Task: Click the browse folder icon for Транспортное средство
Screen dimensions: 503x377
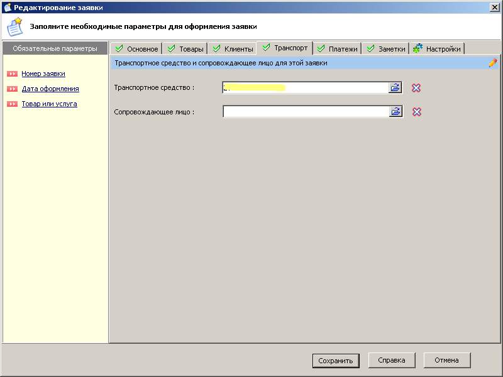Action: pyautogui.click(x=395, y=88)
